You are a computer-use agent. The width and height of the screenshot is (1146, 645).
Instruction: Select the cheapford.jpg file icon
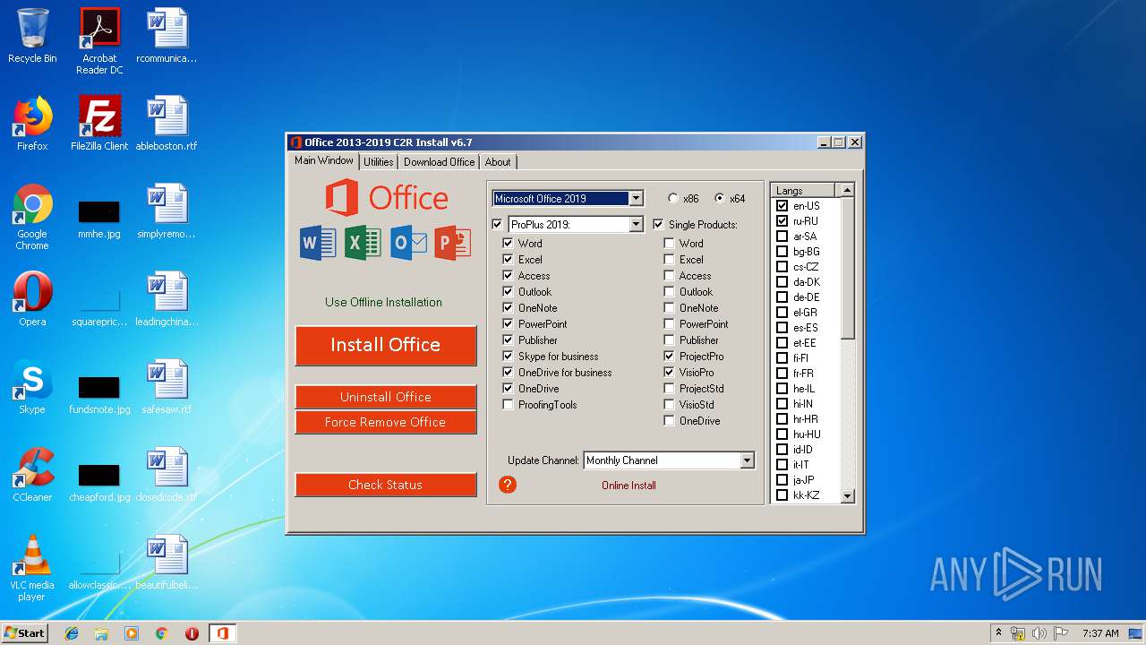99,482
